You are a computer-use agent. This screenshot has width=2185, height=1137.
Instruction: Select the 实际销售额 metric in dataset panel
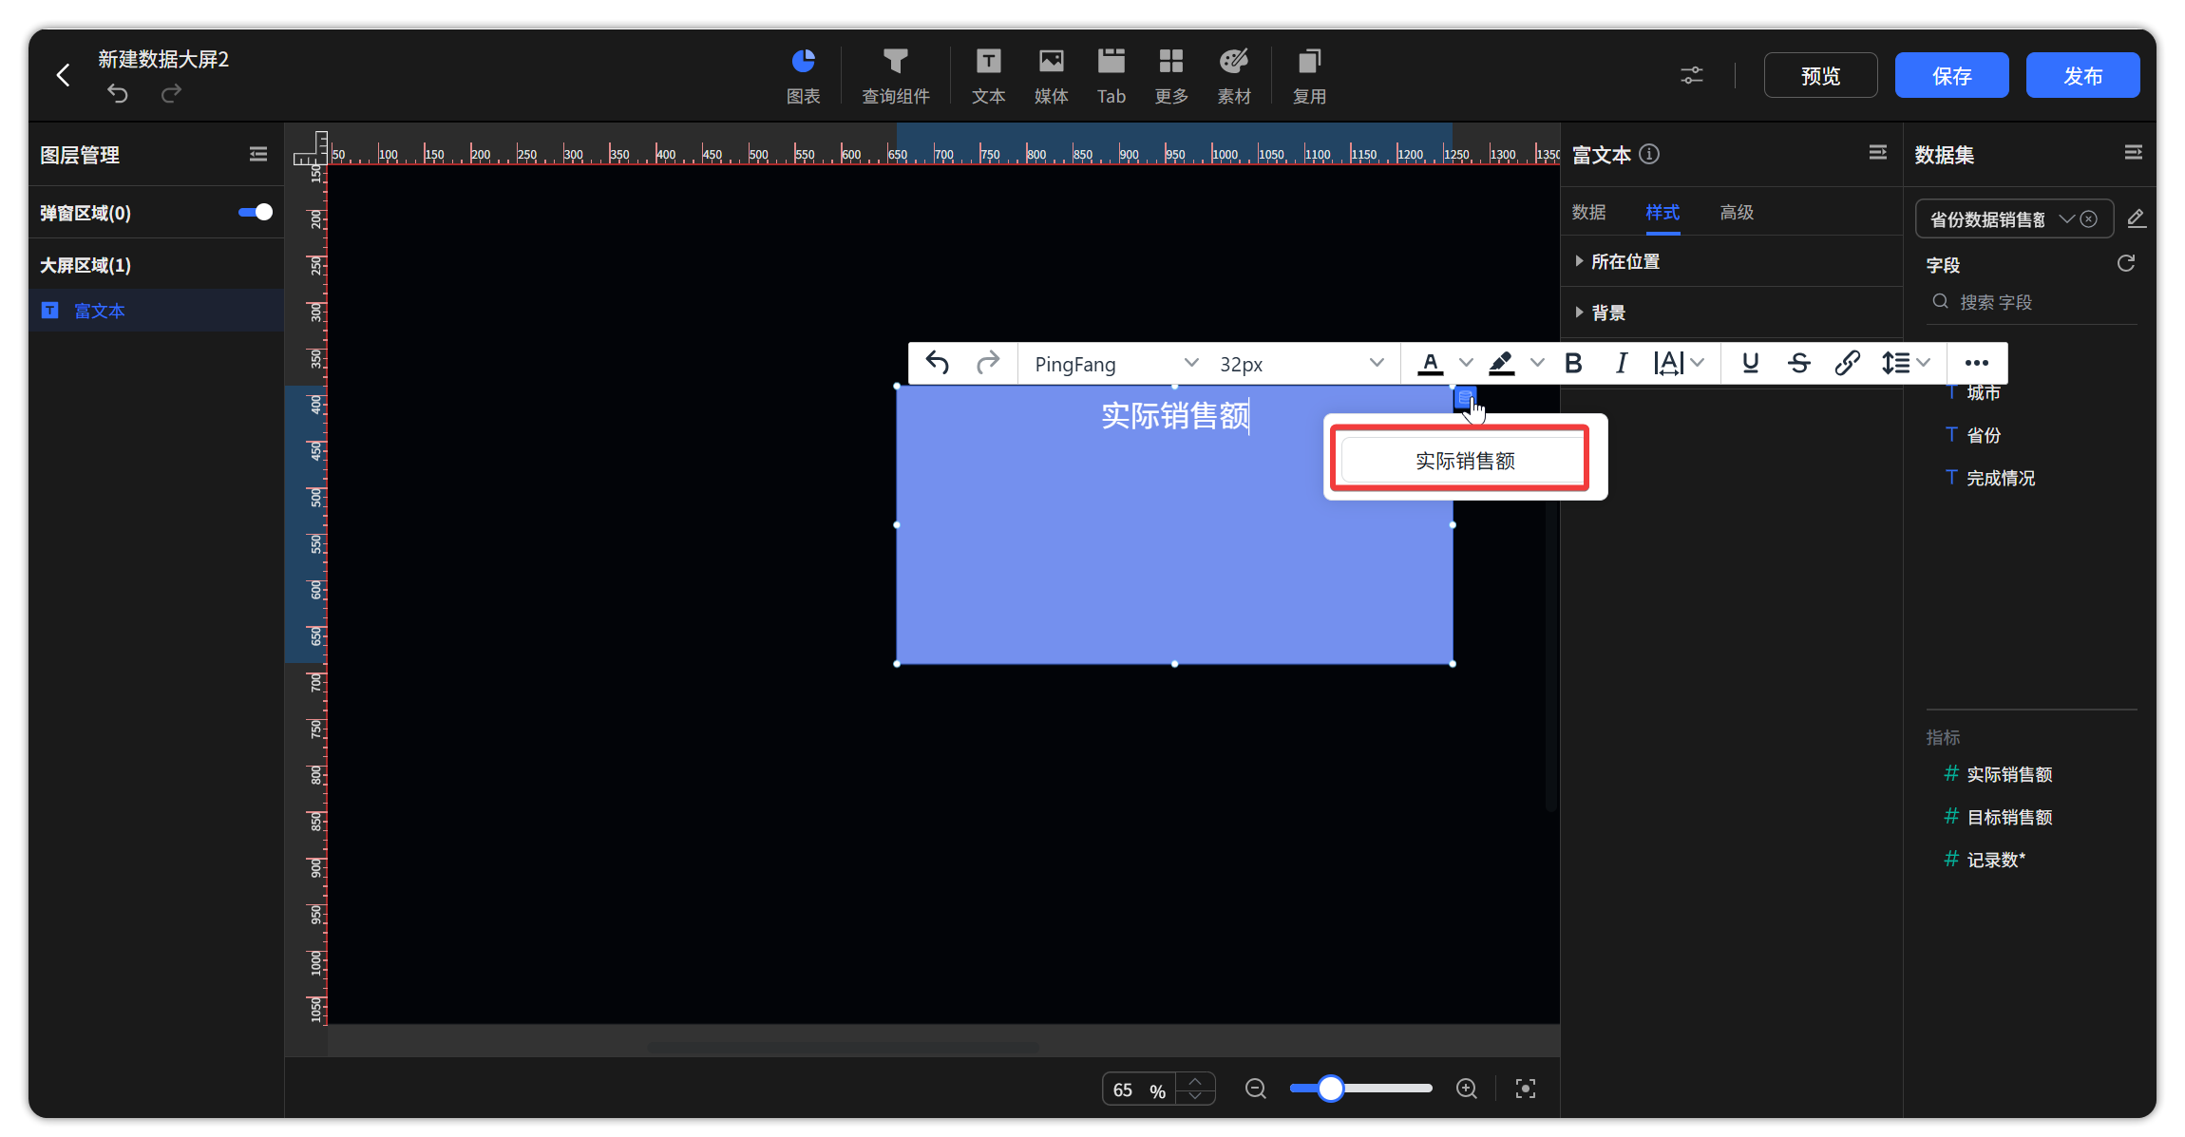(x=2008, y=774)
